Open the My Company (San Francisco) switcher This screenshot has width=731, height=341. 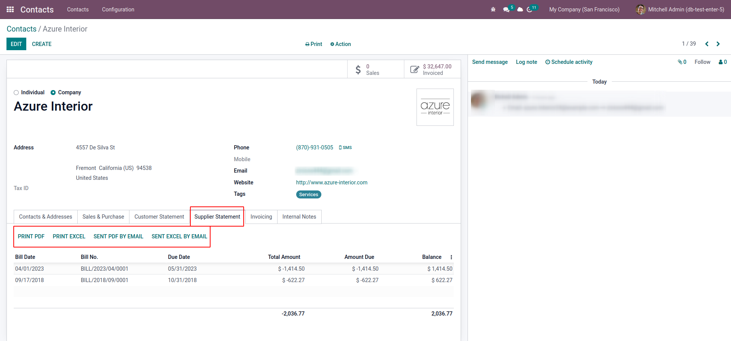(584, 10)
